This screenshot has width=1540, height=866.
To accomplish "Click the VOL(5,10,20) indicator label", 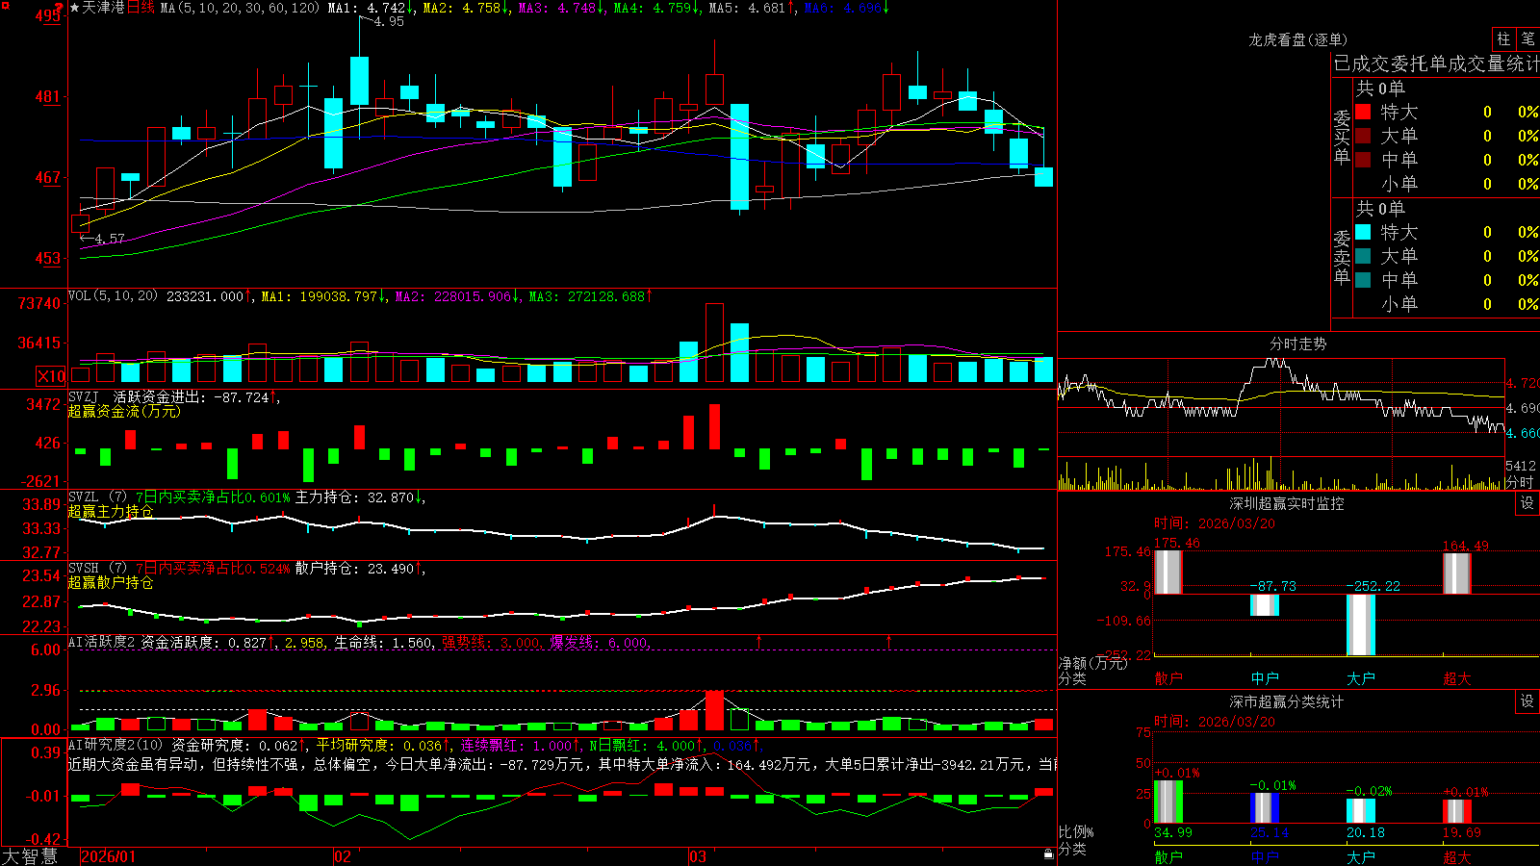I will 113,296.
